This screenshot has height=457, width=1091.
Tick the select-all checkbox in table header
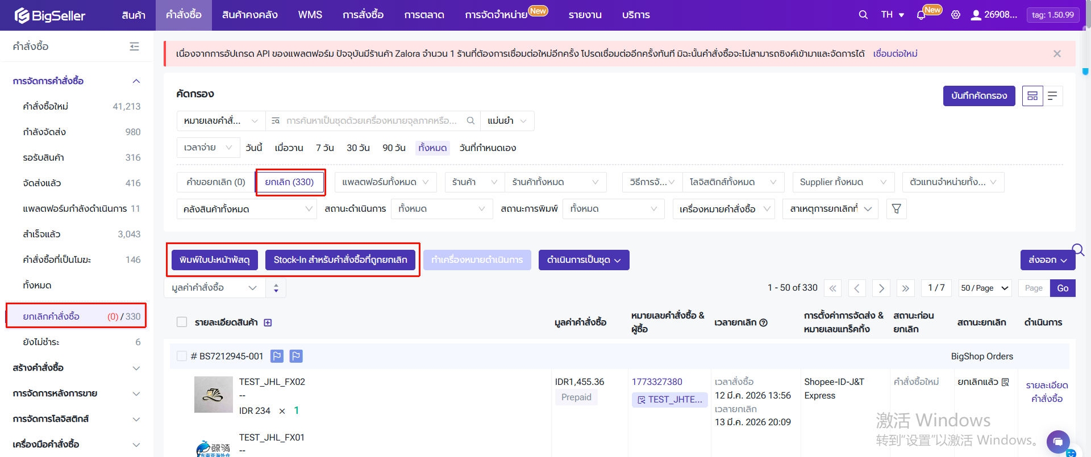coord(182,322)
